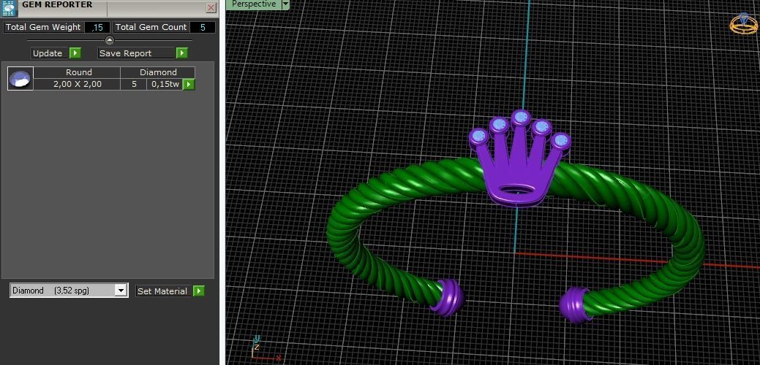This screenshot has height=365, width=760.
Task: Click the Diamond material header cell
Action: coord(158,72)
